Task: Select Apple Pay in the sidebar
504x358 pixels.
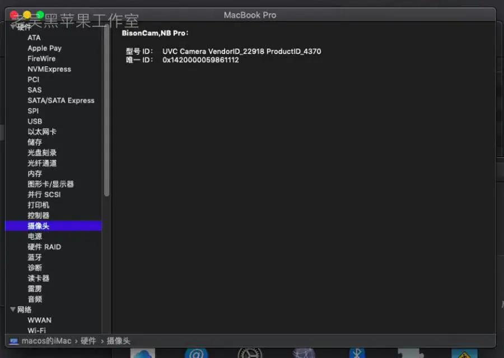Action: (44, 48)
